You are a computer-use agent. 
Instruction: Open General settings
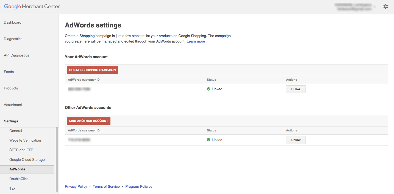(16, 131)
